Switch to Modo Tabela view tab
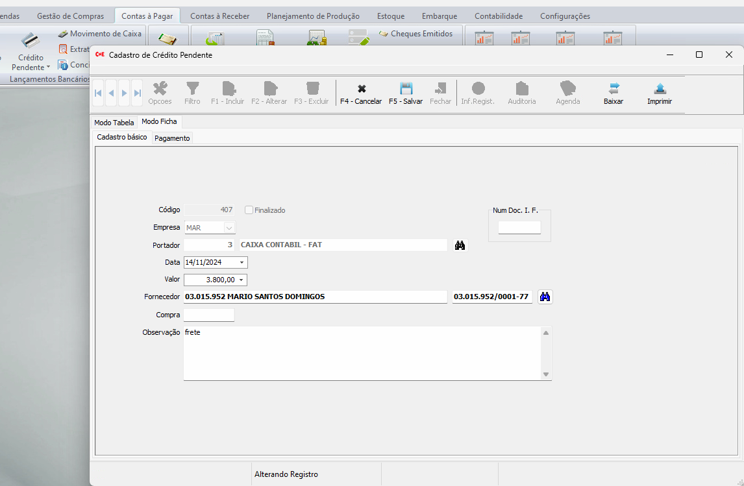Image resolution: width=744 pixels, height=486 pixels. click(114, 123)
